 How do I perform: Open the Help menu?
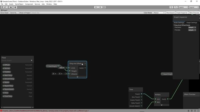coord(55,4)
